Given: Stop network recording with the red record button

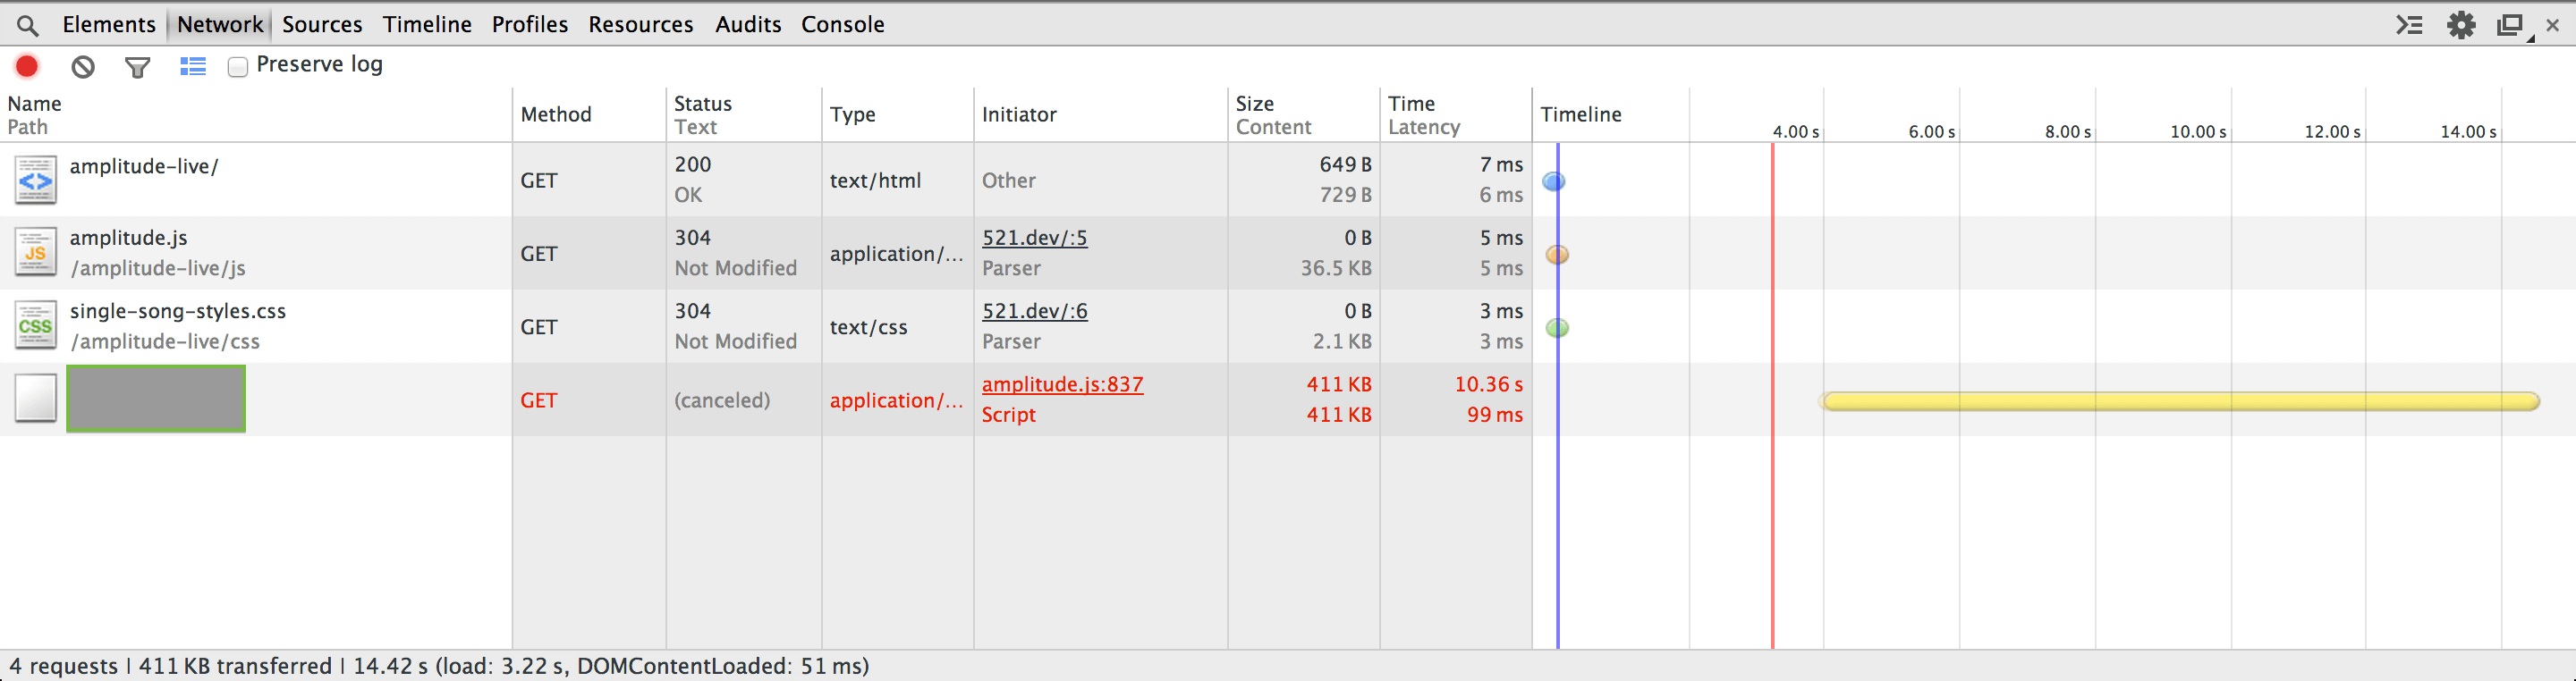Looking at the screenshot, I should (x=27, y=66).
